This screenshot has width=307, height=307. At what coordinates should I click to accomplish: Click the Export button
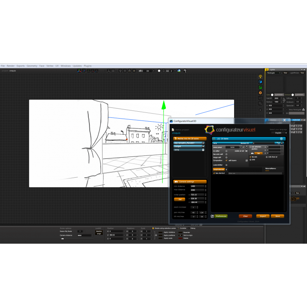pyautogui.click(x=263, y=216)
